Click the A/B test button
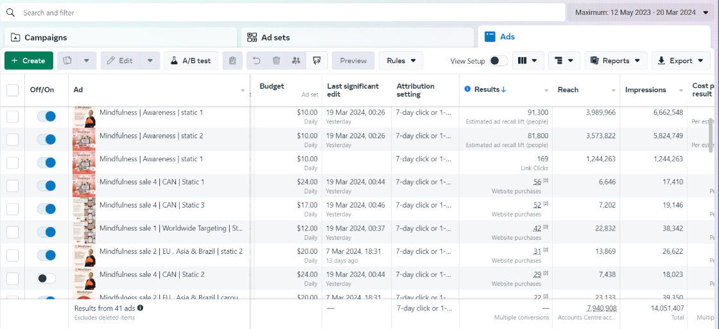The height and width of the screenshot is (329, 719). (x=191, y=60)
